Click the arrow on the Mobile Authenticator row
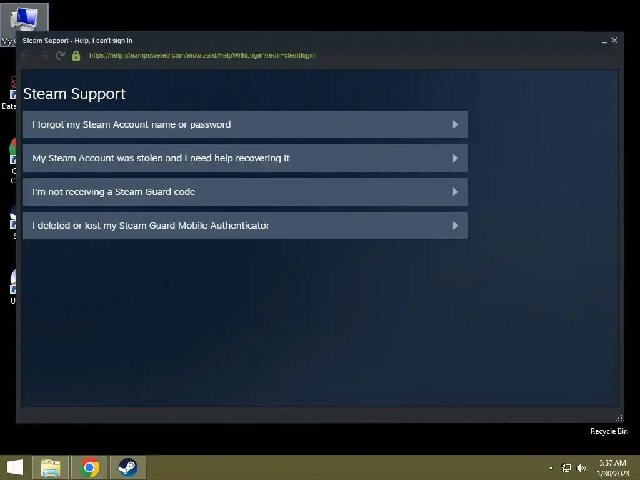640x480 pixels. (456, 226)
